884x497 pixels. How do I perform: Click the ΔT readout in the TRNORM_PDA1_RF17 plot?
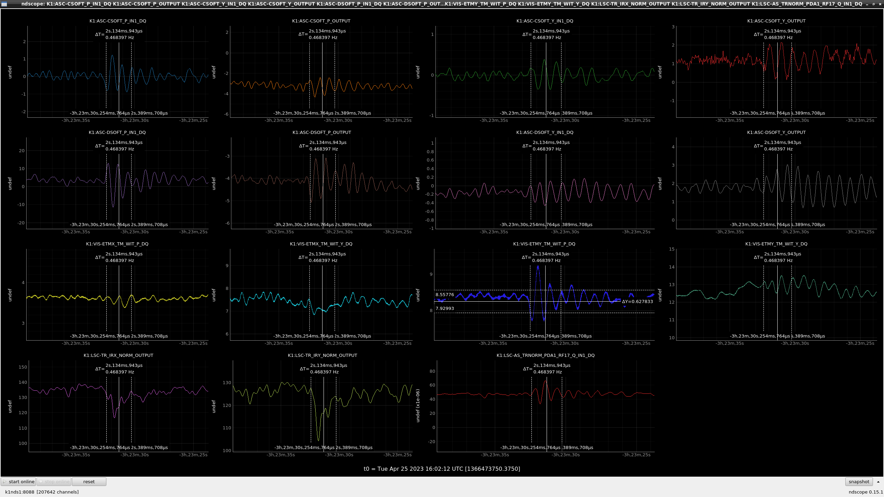coord(547,369)
